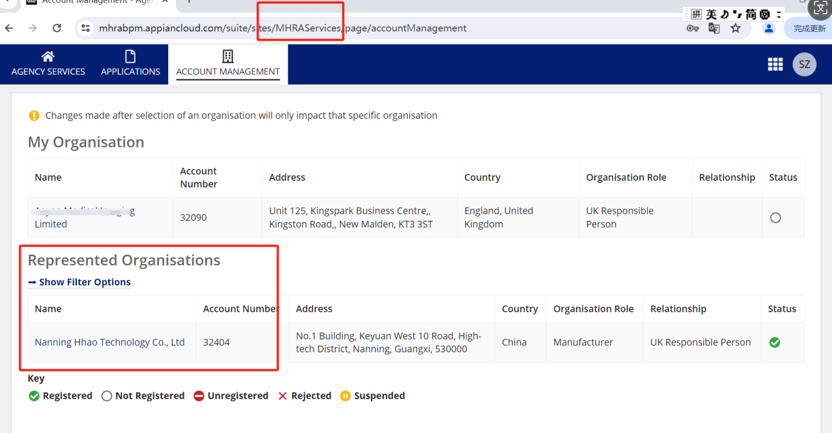832x433 pixels.
Task: Reload the page with refresh icon
Action: (x=57, y=28)
